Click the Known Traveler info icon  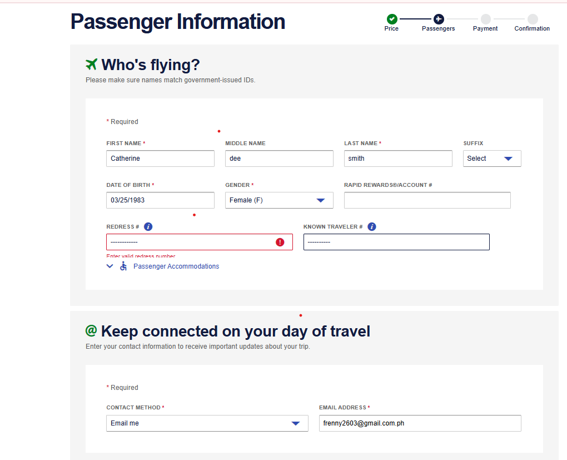[x=372, y=227]
